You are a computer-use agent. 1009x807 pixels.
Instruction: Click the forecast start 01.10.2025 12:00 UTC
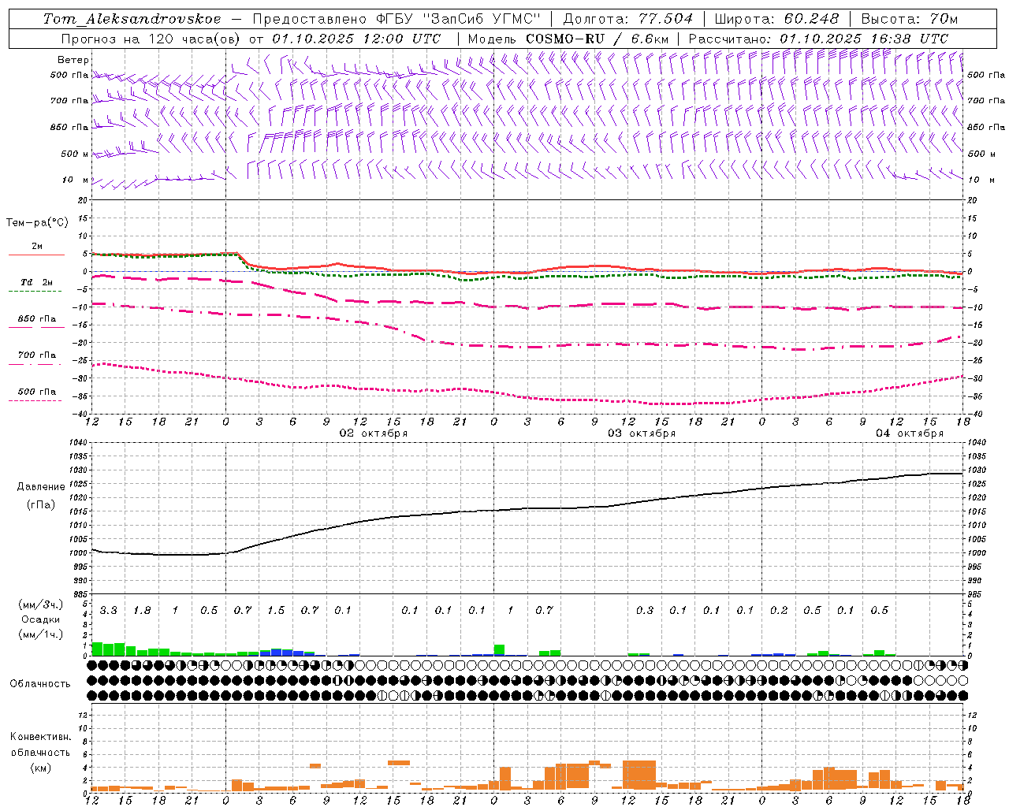(356, 38)
